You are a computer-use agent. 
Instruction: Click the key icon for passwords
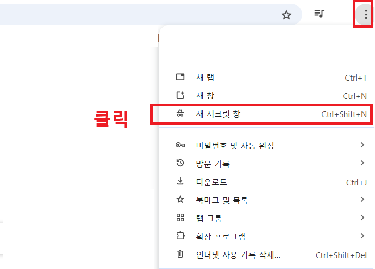[x=180, y=145]
